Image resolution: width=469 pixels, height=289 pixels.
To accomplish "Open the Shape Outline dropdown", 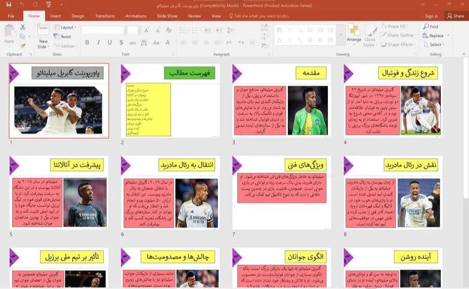I will coord(398,35).
